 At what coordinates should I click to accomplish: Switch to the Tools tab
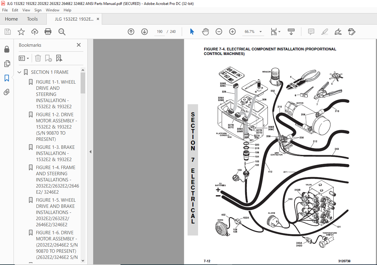(32, 19)
